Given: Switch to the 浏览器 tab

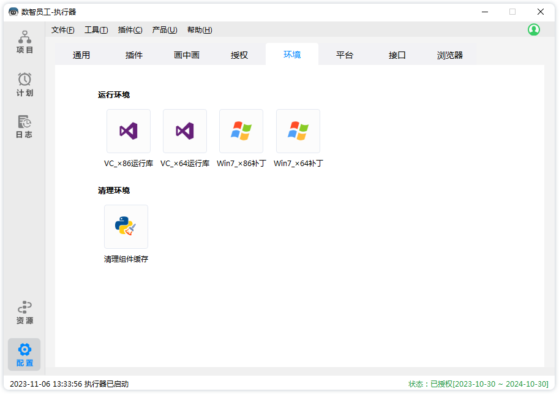Looking at the screenshot, I should point(450,55).
